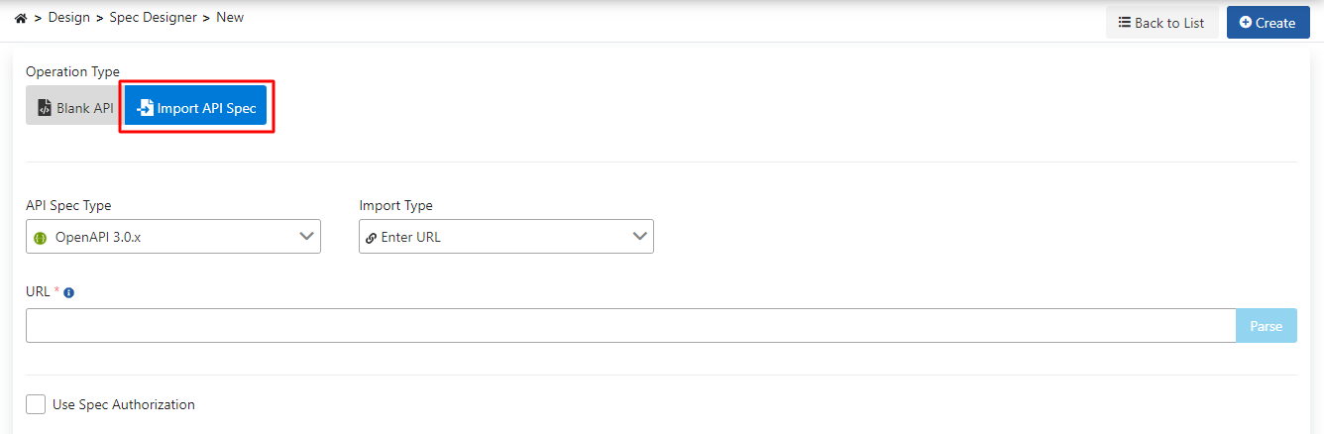1324x434 pixels.
Task: Click the Import Type dropdown chevron arrow
Action: point(640,237)
